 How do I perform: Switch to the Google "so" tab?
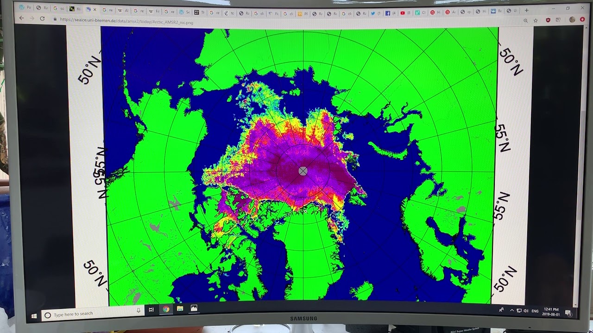click(58, 8)
